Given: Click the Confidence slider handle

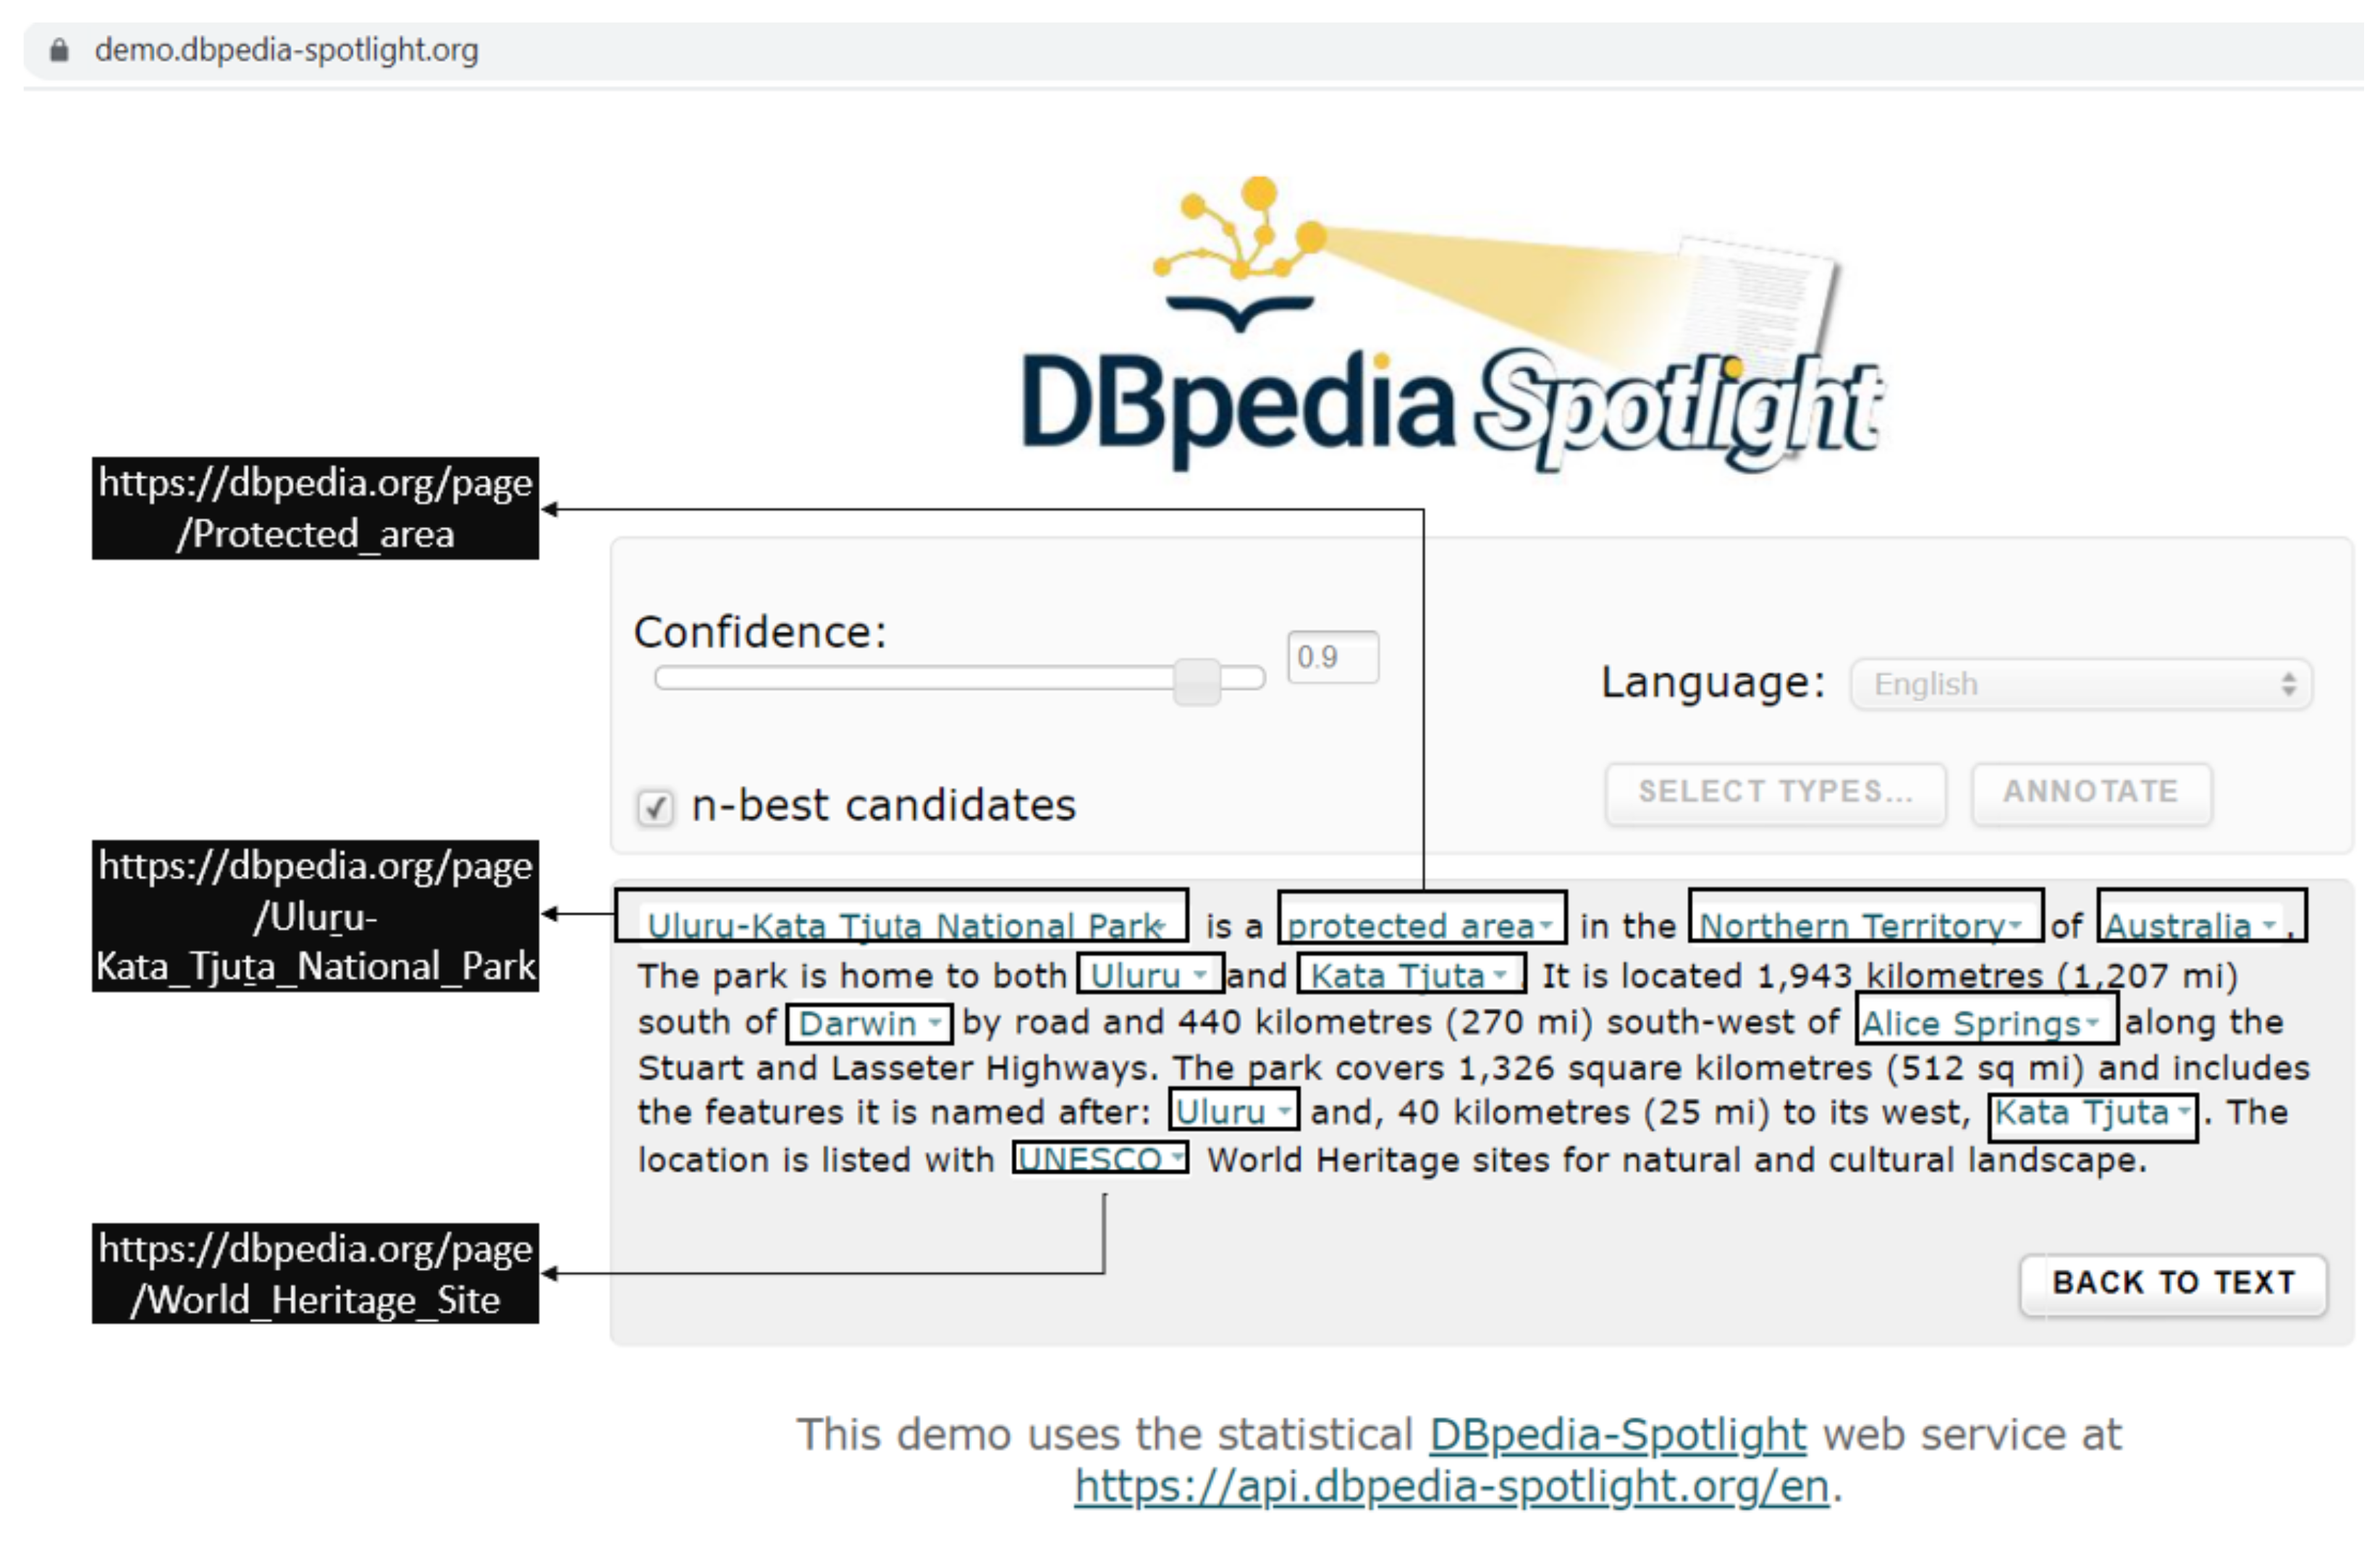Looking at the screenshot, I should [x=1197, y=681].
